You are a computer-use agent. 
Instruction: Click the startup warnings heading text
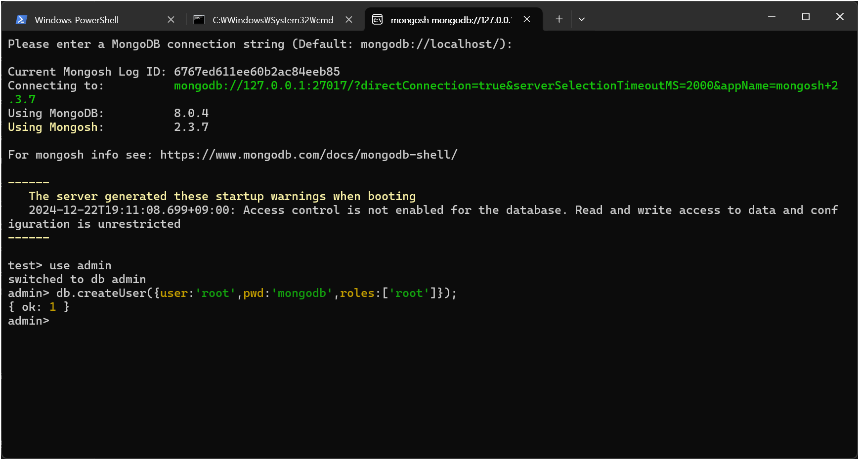(x=222, y=196)
